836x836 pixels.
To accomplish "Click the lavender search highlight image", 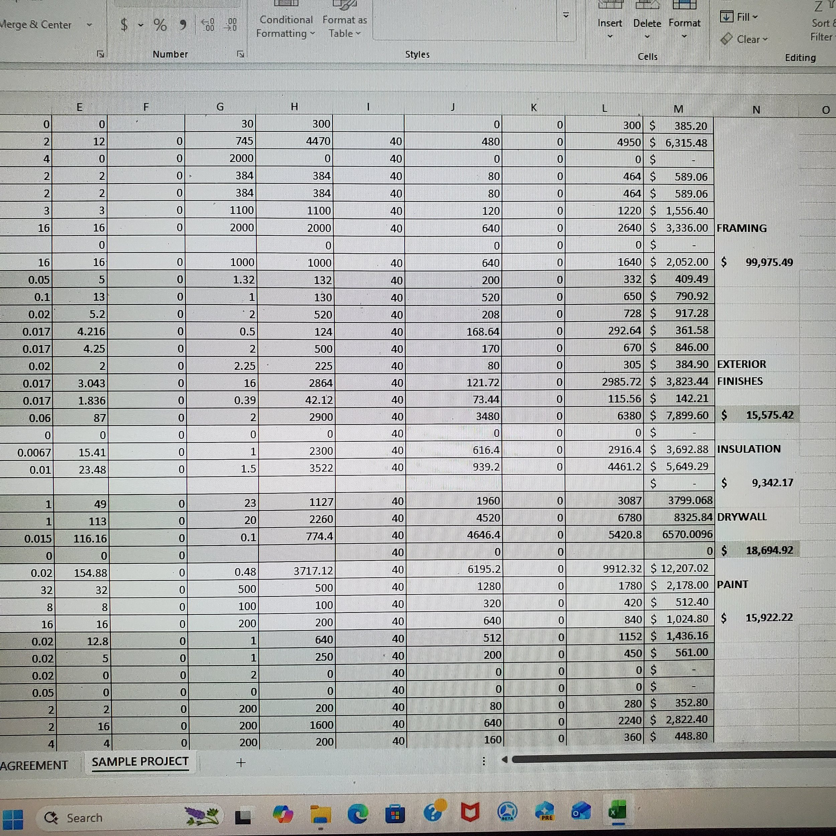I will (202, 817).
